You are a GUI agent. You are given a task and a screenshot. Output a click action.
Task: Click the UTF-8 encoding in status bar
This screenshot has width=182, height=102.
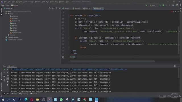169,96
